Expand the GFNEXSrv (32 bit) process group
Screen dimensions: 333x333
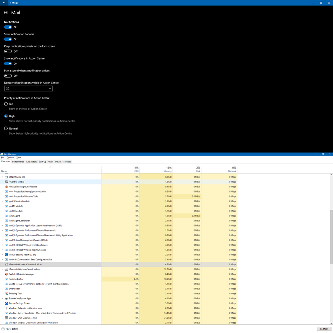pyautogui.click(x=2, y=177)
